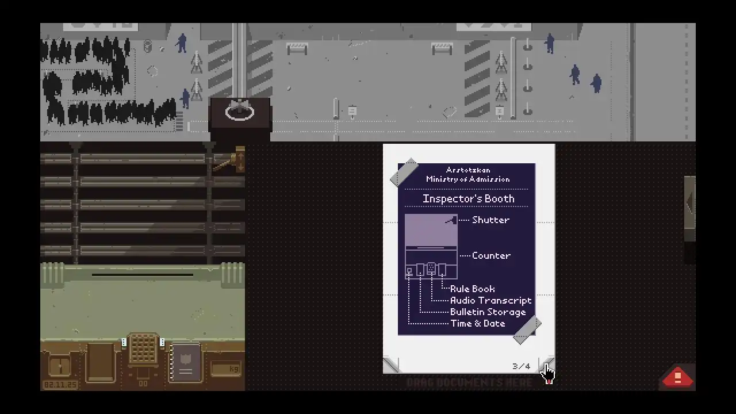Click the booth diagram illustration on bulletin
Image resolution: width=736 pixels, height=414 pixels.
click(x=431, y=247)
